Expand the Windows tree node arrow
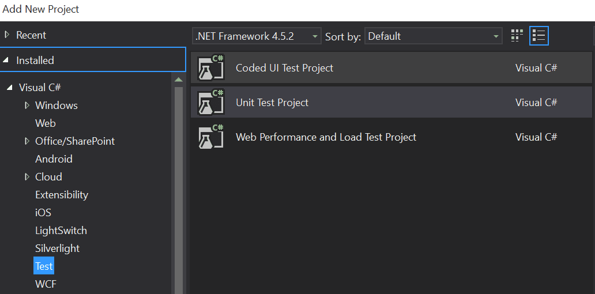This screenshot has width=595, height=294. [27, 105]
